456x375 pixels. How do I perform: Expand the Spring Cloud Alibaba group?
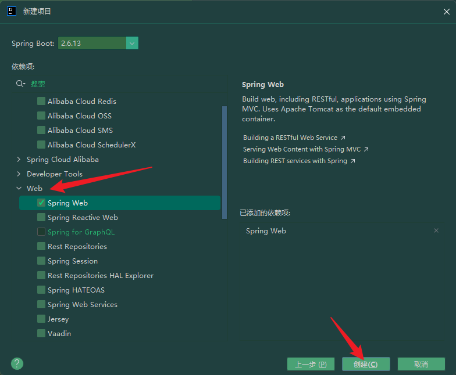(x=19, y=159)
